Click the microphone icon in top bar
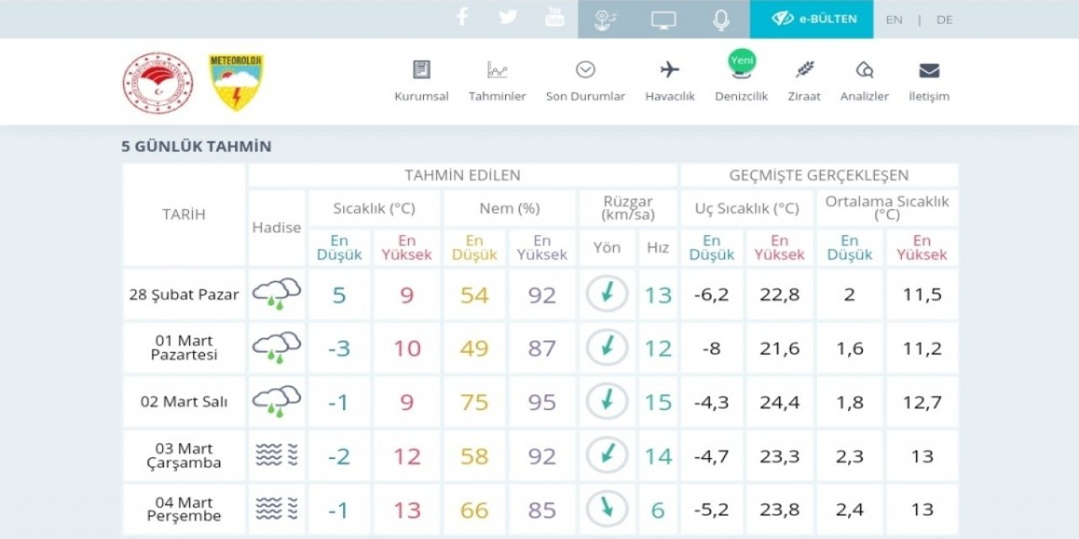 pos(721,19)
